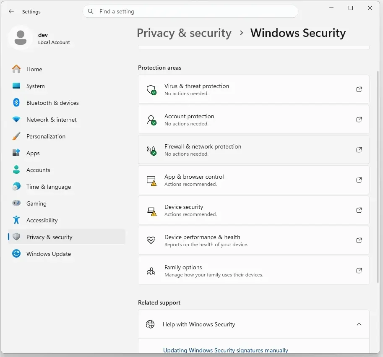Select Windows Update in the sidebar
This screenshot has width=383, height=357.
(x=66, y=254)
